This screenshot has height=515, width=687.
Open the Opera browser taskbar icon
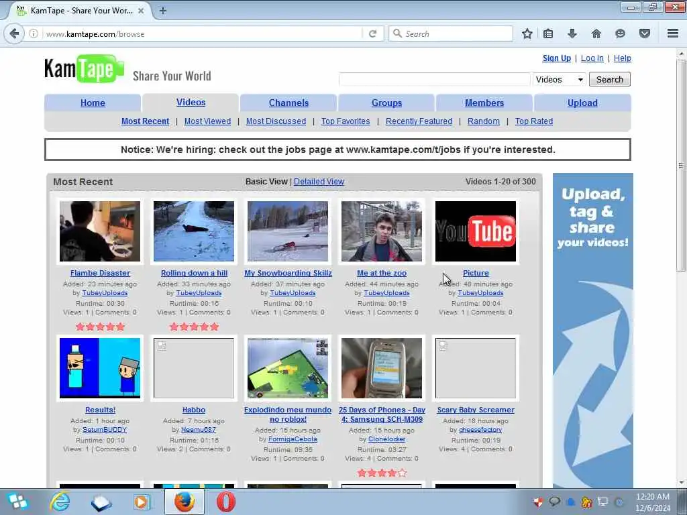225,502
